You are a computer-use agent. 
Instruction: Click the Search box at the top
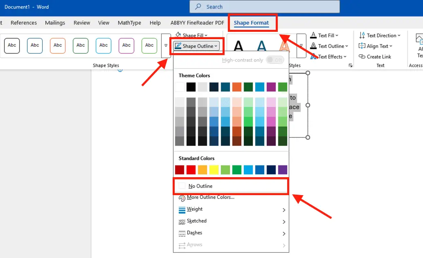click(x=264, y=7)
